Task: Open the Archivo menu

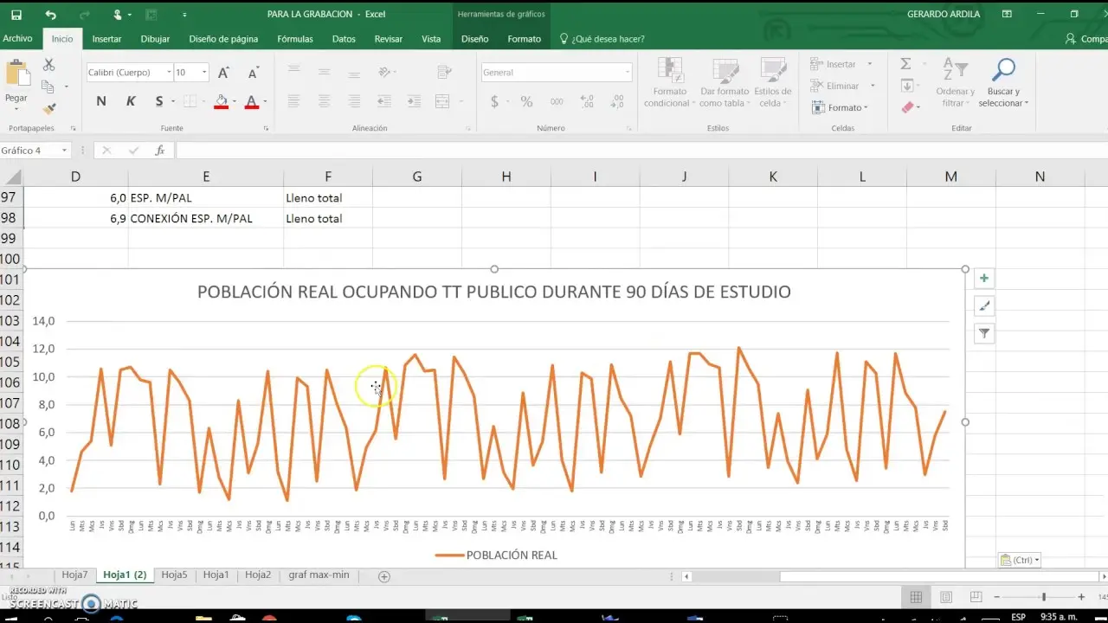Action: click(17, 39)
